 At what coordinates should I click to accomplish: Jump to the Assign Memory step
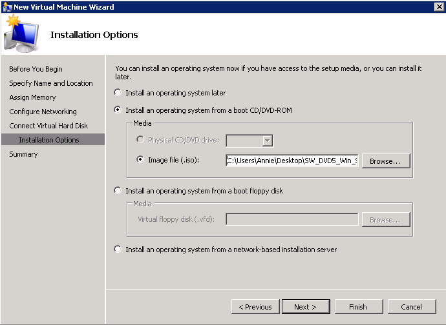coord(32,97)
